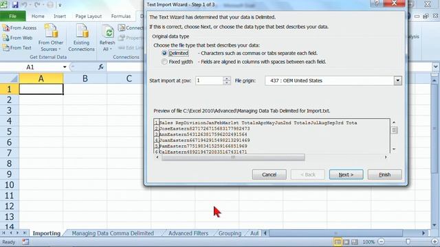440x247 pixels.
Task: Open the File origin dropdown
Action: (x=397, y=81)
